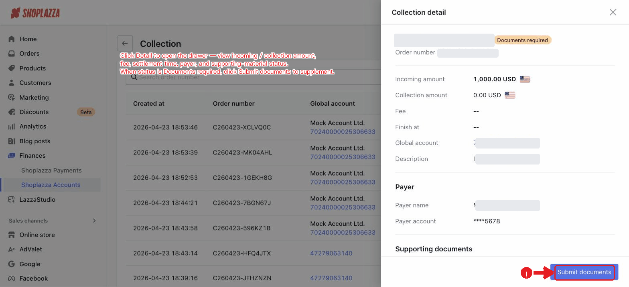Image resolution: width=629 pixels, height=287 pixels.
Task: Click the Collection page title
Action: (x=160, y=44)
